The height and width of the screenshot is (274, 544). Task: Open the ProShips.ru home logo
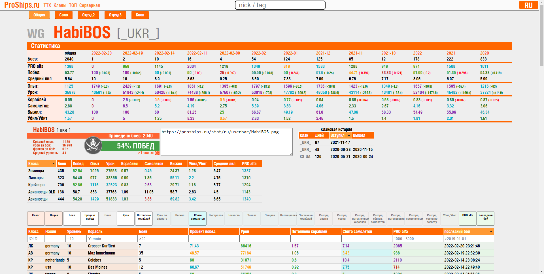tap(22, 5)
